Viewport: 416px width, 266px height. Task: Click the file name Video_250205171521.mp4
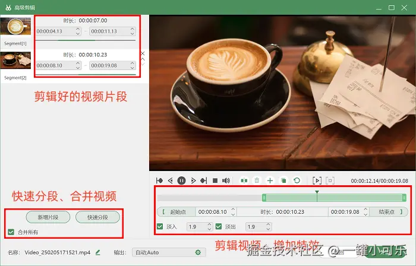click(x=58, y=252)
